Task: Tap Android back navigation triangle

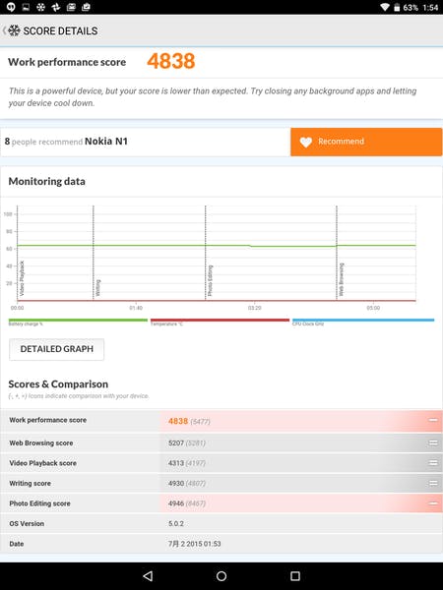Action: pos(148,575)
